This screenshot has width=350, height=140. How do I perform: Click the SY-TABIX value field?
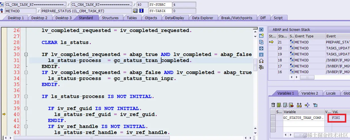[184, 11]
